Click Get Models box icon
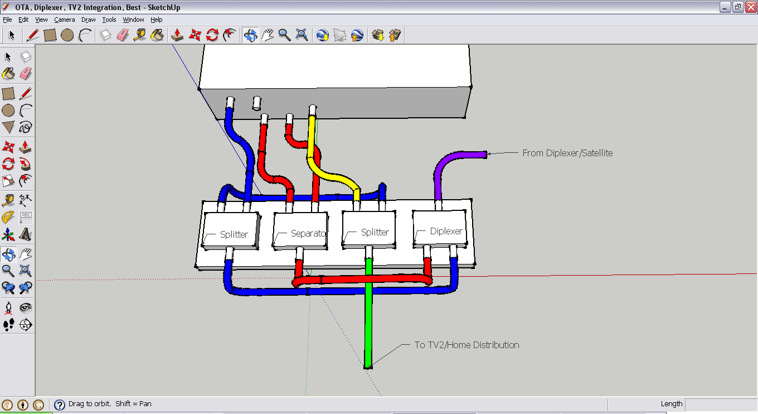Image resolution: width=758 pixels, height=414 pixels. click(378, 35)
